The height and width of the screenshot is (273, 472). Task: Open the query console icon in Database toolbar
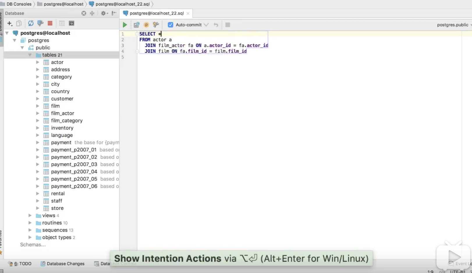pos(71,23)
